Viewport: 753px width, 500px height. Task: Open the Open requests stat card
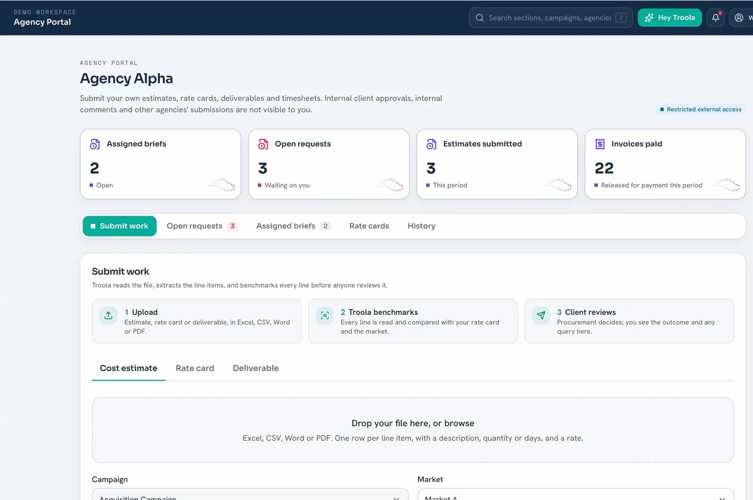pos(329,164)
